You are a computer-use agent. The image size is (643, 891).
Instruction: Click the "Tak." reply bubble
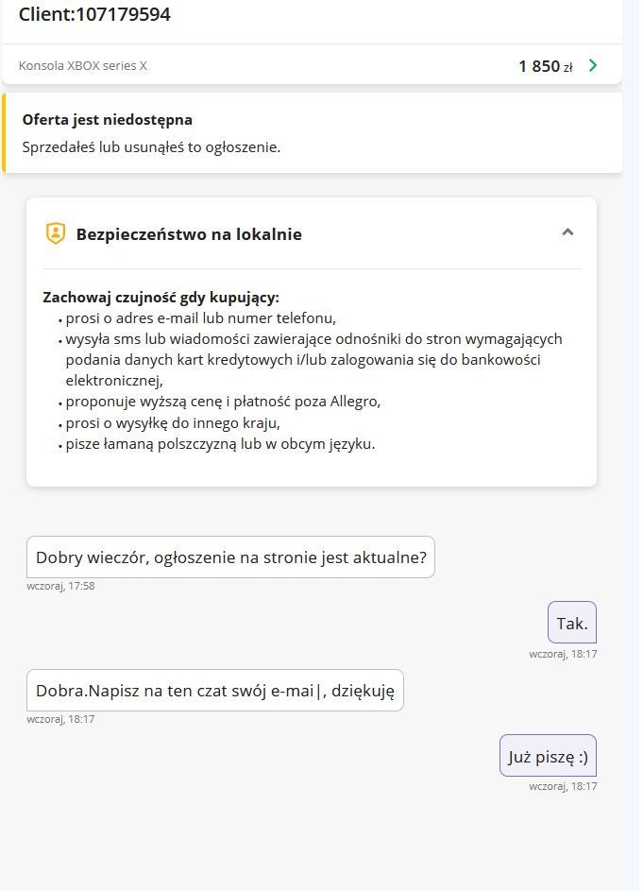[572, 623]
